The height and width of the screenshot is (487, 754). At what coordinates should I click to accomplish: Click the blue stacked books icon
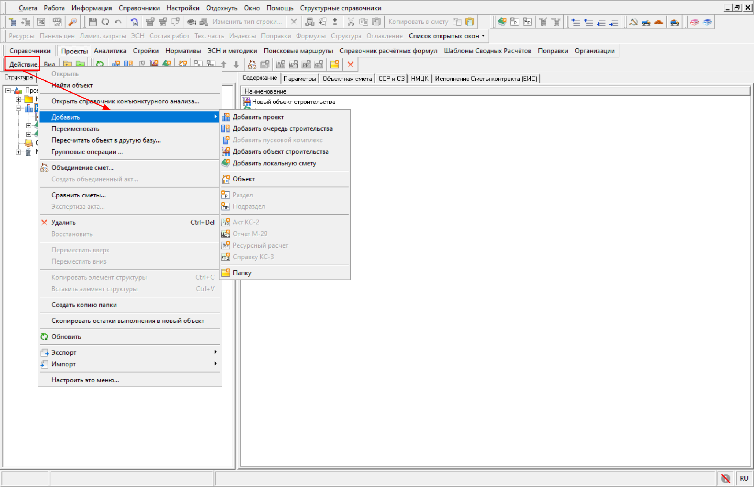click(707, 22)
